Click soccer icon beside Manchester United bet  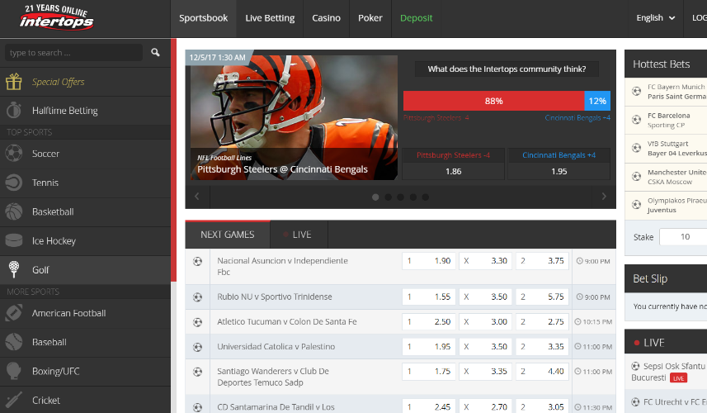tap(636, 177)
